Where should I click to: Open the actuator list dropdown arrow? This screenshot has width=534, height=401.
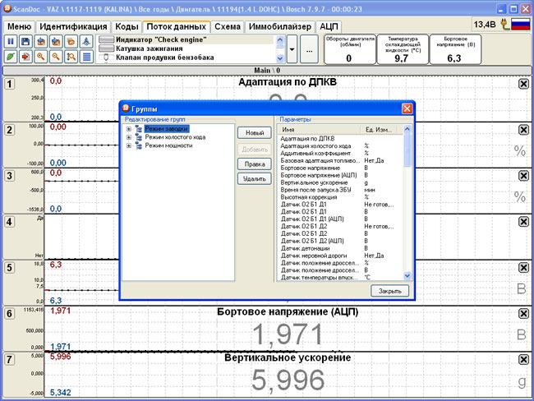coord(292,50)
